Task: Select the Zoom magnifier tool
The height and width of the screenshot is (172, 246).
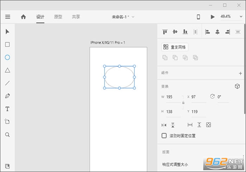Action: 7,135
